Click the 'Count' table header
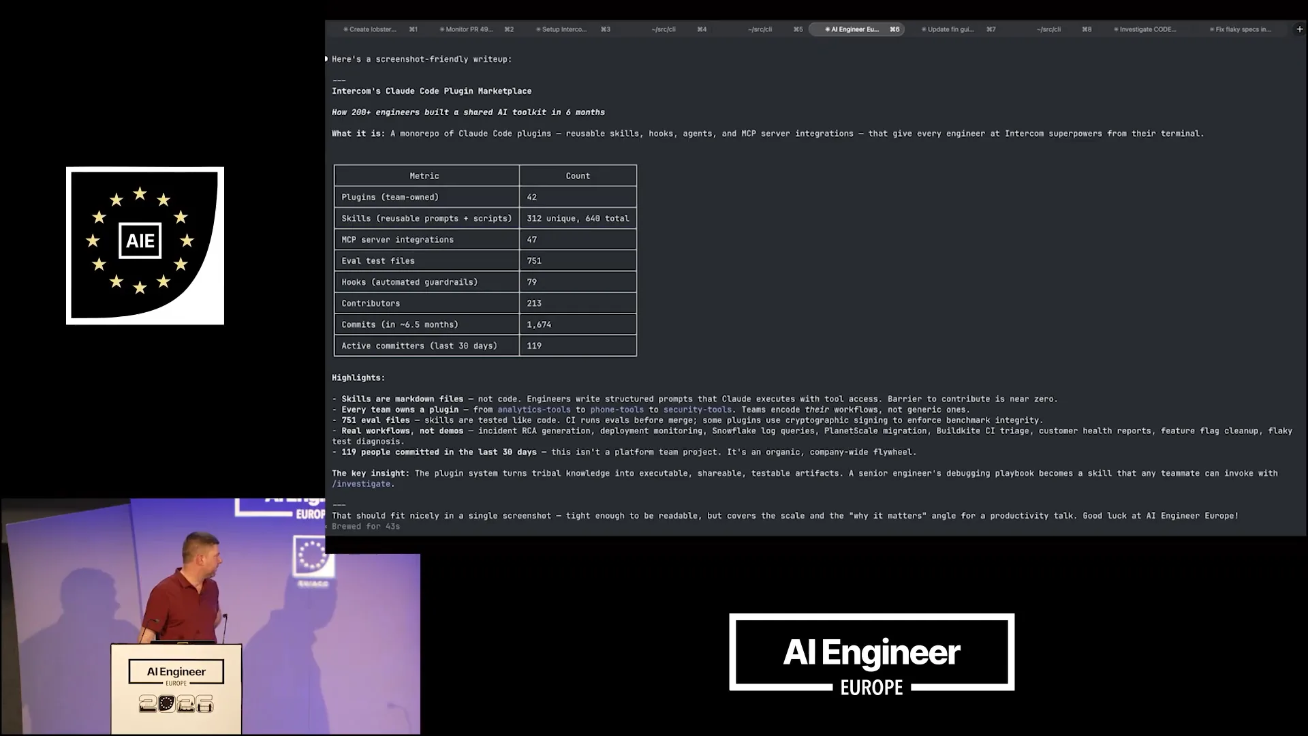1308x736 pixels. point(578,176)
